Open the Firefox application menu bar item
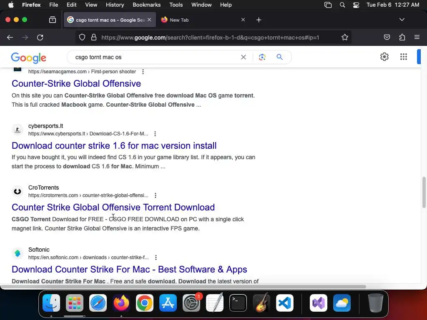Image resolution: width=427 pixels, height=320 pixels. click(x=31, y=5)
